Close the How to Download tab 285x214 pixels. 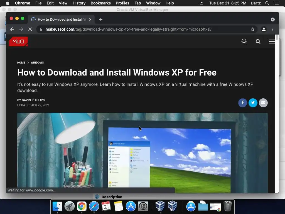[90, 20]
